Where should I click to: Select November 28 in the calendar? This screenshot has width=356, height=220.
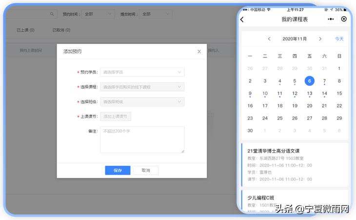click(324, 118)
